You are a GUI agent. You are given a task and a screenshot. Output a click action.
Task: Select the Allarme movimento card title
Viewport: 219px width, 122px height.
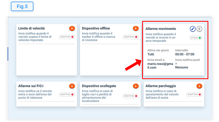(161, 29)
